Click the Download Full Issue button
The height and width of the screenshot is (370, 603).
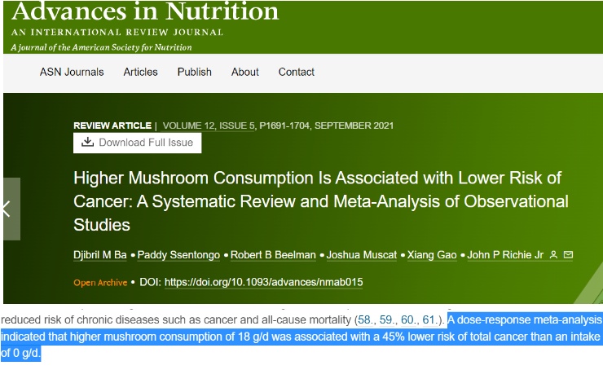137,143
